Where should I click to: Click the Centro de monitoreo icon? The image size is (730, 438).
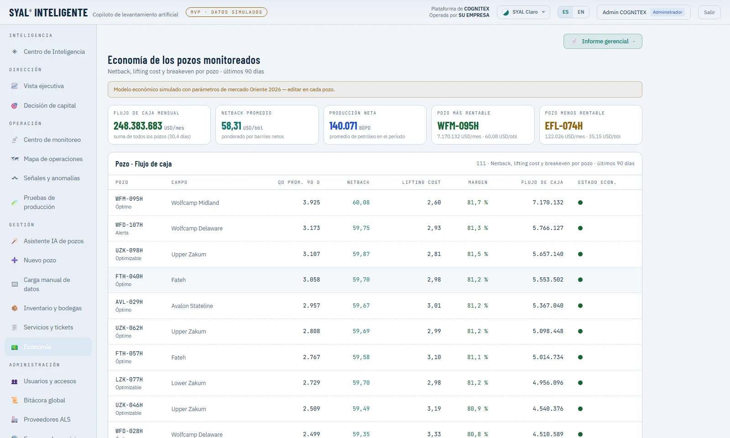click(x=15, y=140)
